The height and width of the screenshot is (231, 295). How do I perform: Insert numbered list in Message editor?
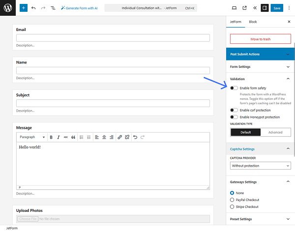coord(89,137)
